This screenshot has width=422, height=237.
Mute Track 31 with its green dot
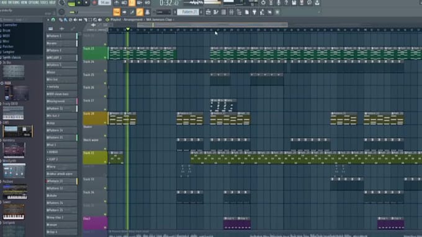[105, 162]
